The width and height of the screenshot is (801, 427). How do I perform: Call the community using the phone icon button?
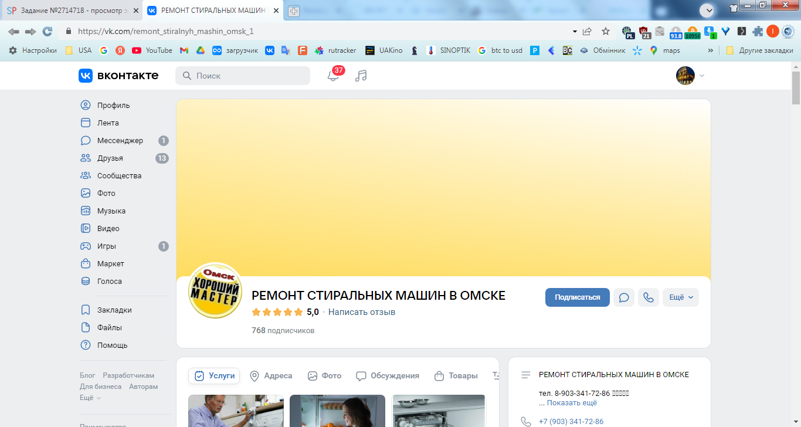(649, 297)
